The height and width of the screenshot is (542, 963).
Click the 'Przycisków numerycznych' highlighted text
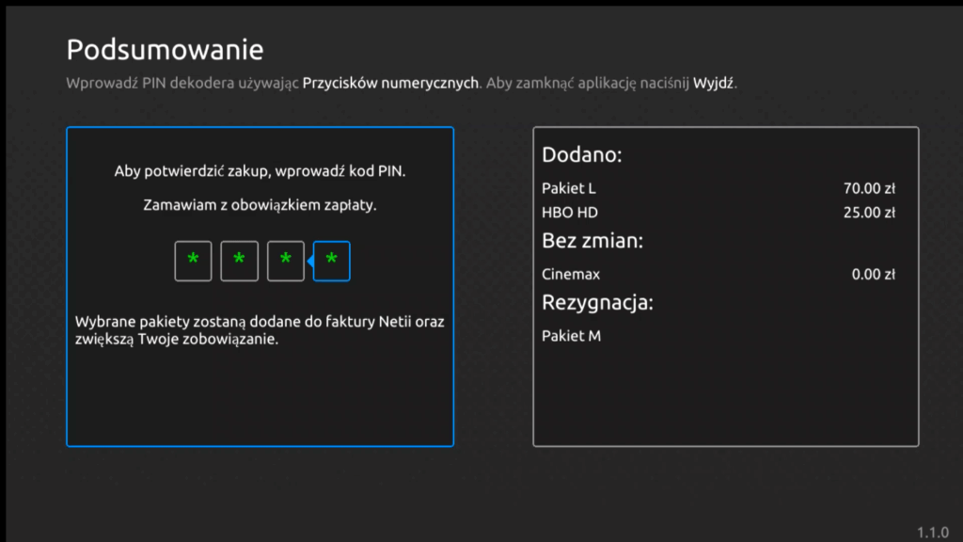click(x=390, y=83)
